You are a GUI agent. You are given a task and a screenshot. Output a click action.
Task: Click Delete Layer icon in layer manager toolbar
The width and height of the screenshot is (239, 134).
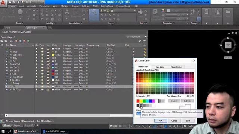coord(24,41)
